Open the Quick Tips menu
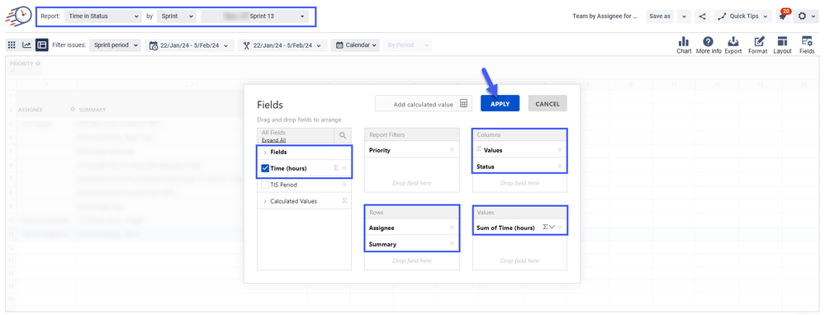Image resolution: width=825 pixels, height=315 pixels. tap(742, 16)
